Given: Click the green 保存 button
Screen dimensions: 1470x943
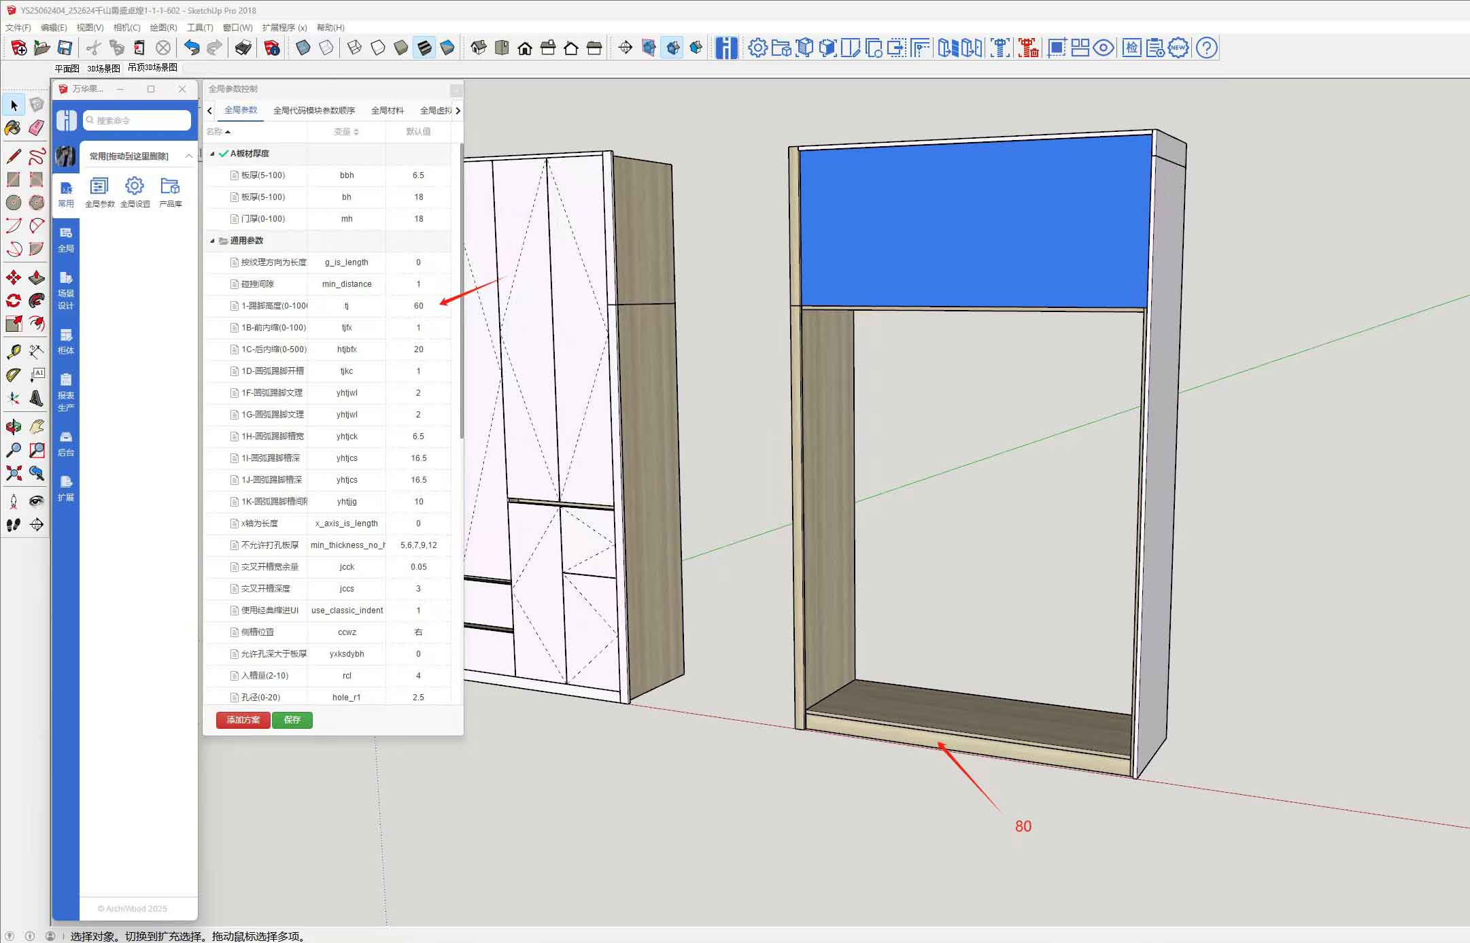Looking at the screenshot, I should (292, 720).
